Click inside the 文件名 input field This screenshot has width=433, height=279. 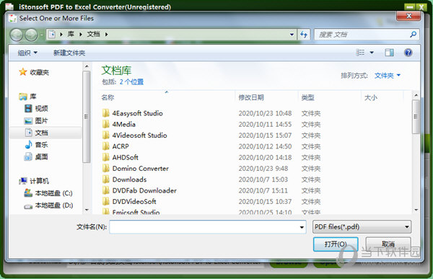coord(204,227)
